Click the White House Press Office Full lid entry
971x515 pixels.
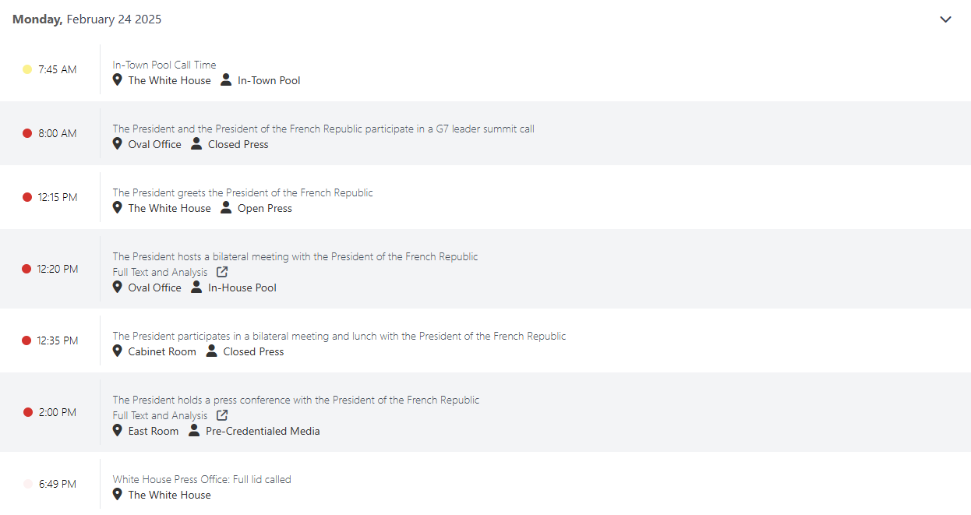coord(202,479)
